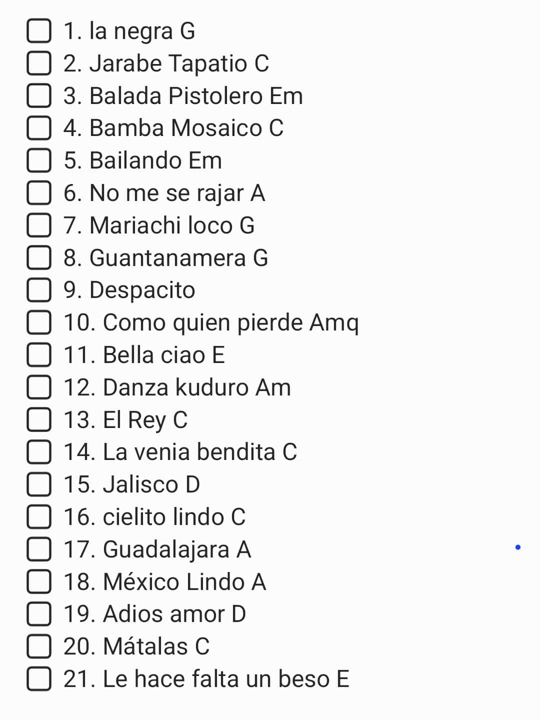Mark Balada Pistolero Em as done
This screenshot has height=720, width=540.
39,96
